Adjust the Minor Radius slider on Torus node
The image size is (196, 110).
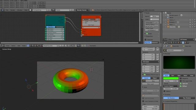pos(55,31)
